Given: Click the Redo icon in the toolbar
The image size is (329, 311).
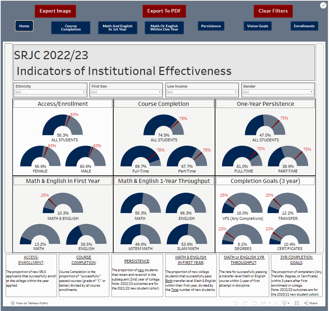Looking at the screenshot, I should (245, 303).
